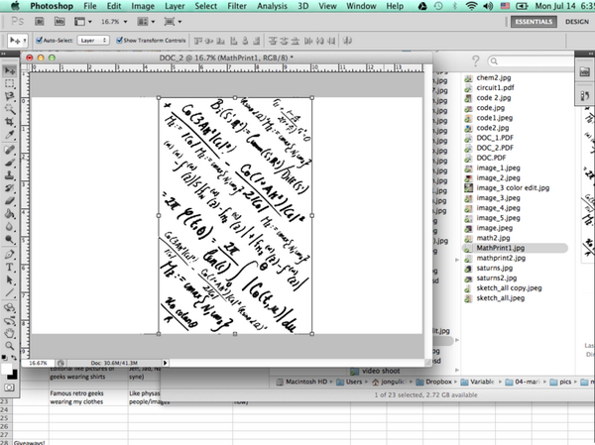Select the Eraser tool

coord(10,201)
